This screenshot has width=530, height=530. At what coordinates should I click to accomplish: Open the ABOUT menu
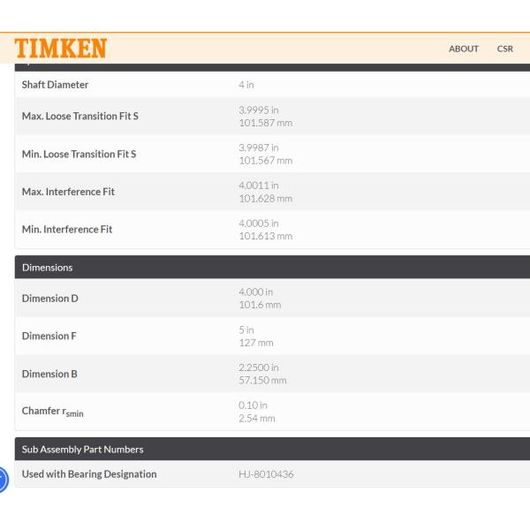463,49
